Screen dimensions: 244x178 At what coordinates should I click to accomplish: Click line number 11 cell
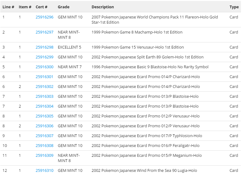5,156
